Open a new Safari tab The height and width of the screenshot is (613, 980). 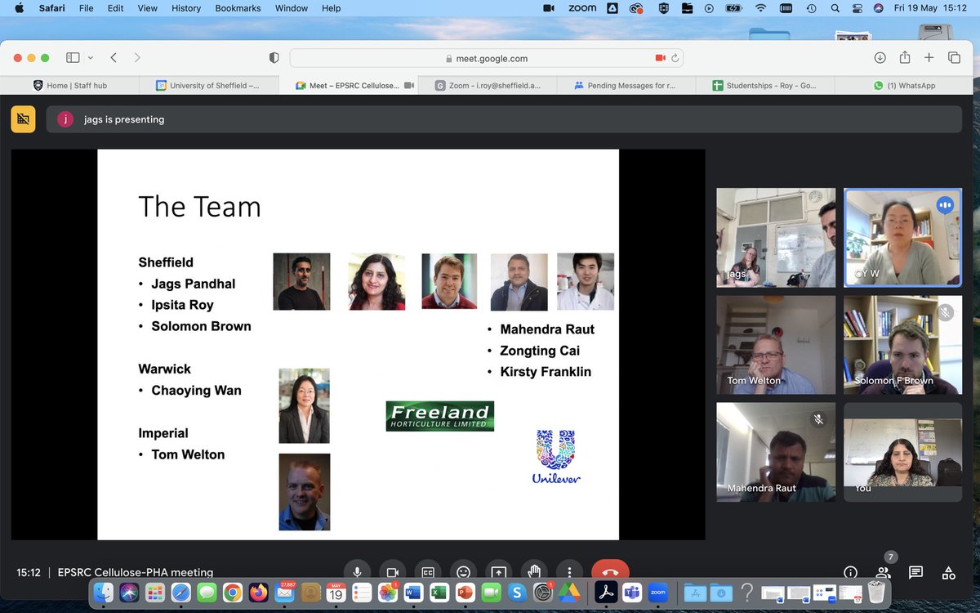[929, 58]
